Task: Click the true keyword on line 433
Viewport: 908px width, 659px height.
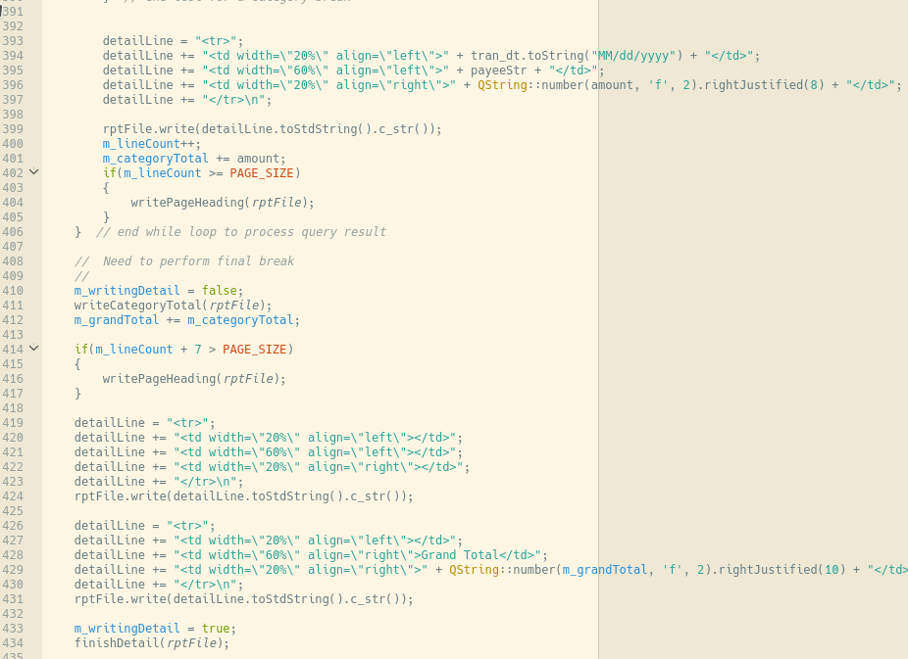Action: pyautogui.click(x=216, y=629)
